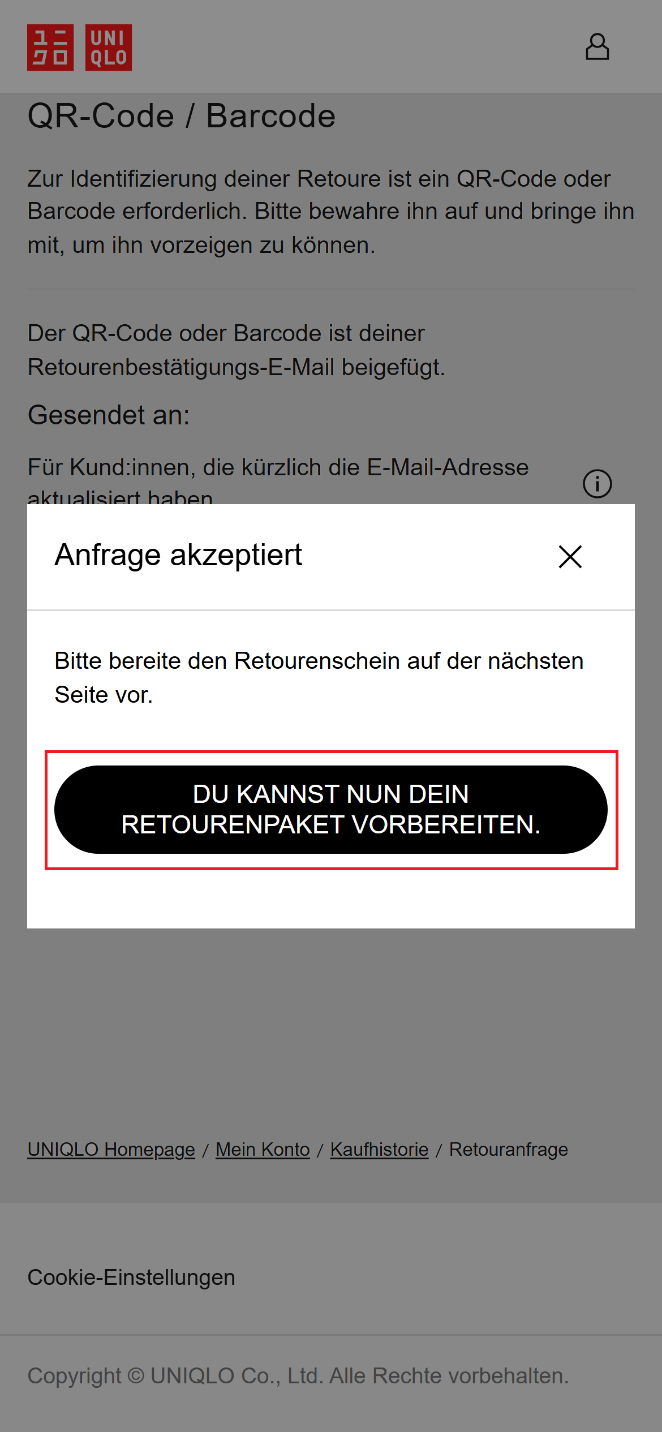The image size is (662, 1432).
Task: Open the Mein Konto breadcrumb link
Action: click(x=263, y=1150)
